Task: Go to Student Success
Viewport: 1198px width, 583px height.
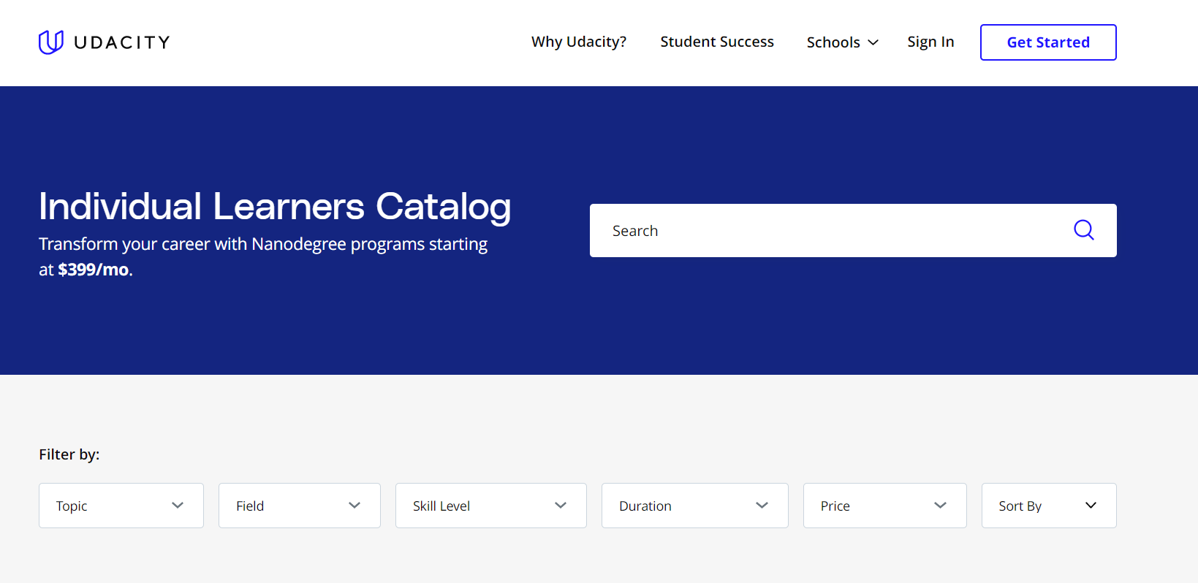Action: (717, 42)
